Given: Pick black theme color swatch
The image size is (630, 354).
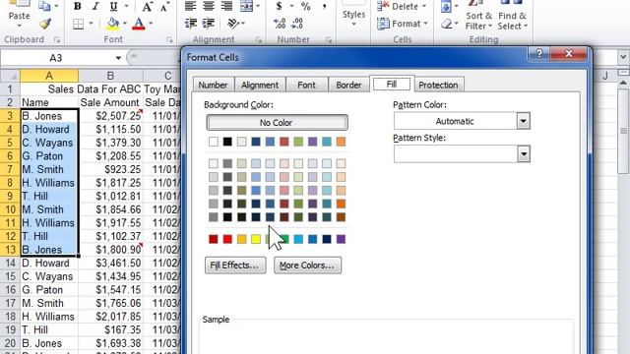Looking at the screenshot, I should [x=227, y=142].
